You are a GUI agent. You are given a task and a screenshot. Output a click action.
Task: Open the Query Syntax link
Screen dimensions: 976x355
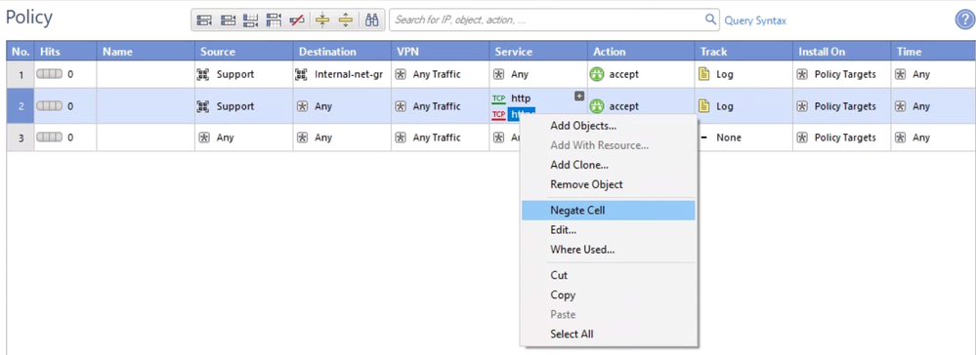click(755, 20)
